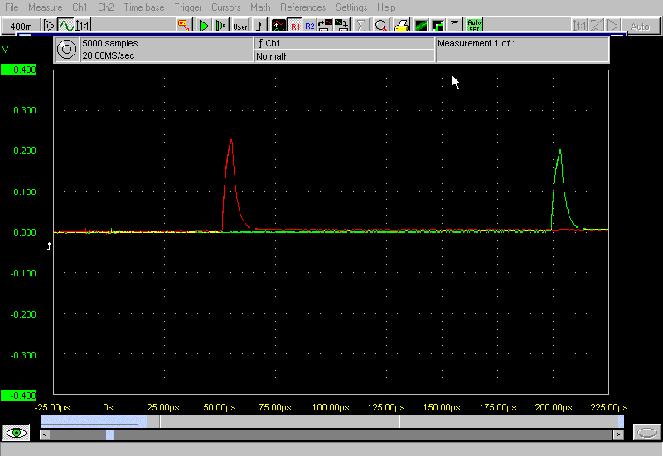Click the horizontal time position slider thumb
Viewport: 663px width, 456px height.
tap(109, 434)
